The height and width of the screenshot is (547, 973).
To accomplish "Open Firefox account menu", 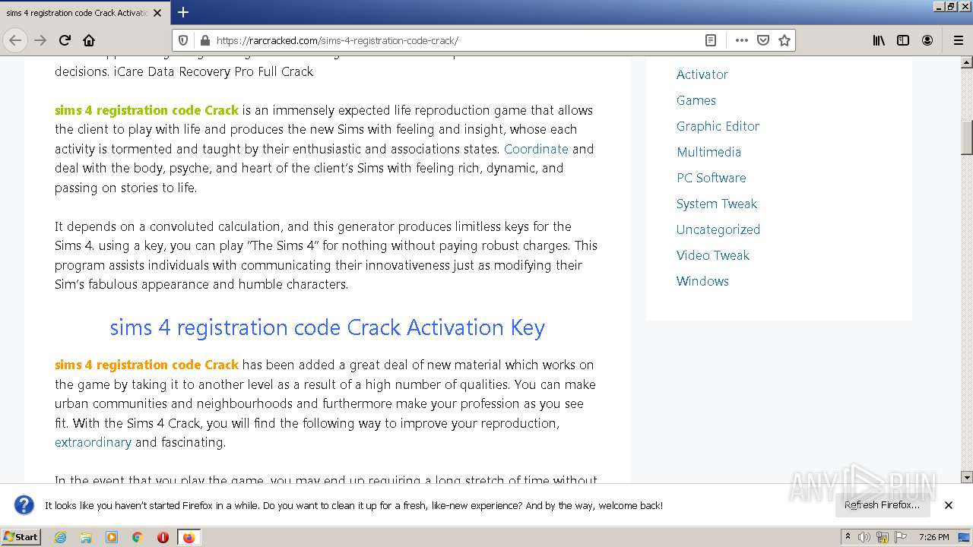I will click(927, 40).
